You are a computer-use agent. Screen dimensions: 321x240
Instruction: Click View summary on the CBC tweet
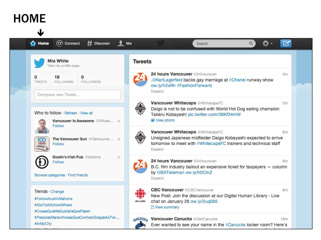[x=165, y=207]
